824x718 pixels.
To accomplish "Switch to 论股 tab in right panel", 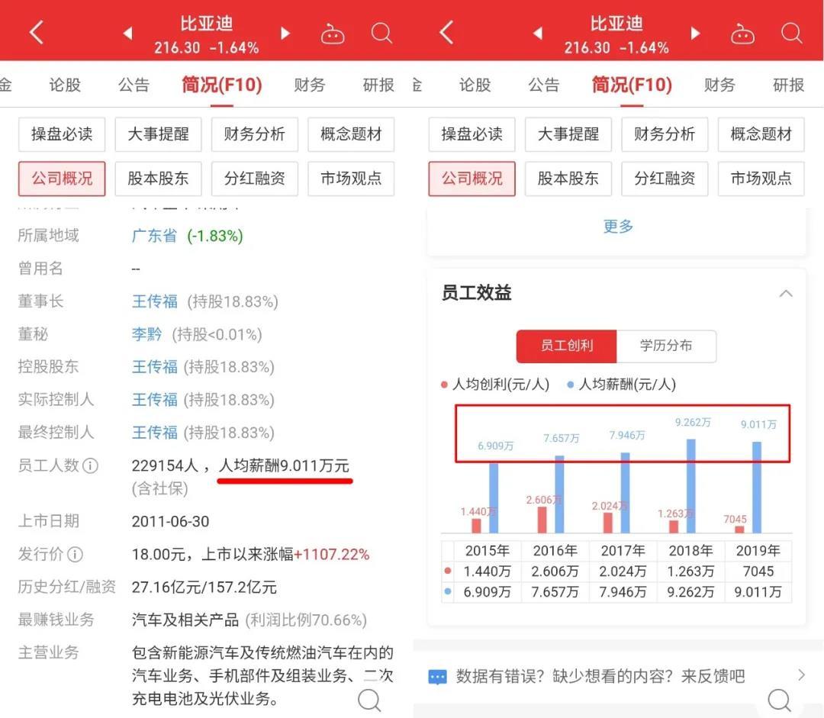I will (x=475, y=85).
